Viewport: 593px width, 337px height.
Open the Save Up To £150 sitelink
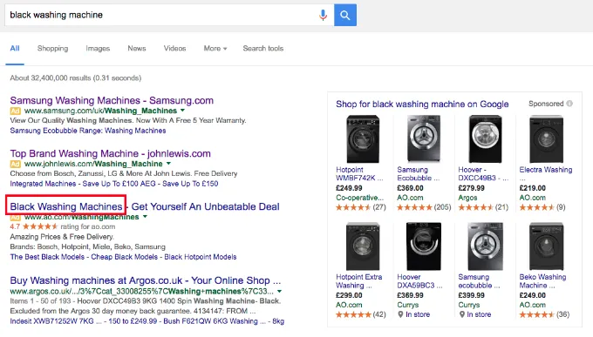click(x=190, y=184)
